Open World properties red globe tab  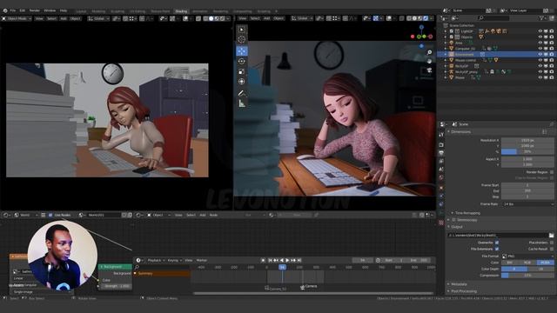441,177
